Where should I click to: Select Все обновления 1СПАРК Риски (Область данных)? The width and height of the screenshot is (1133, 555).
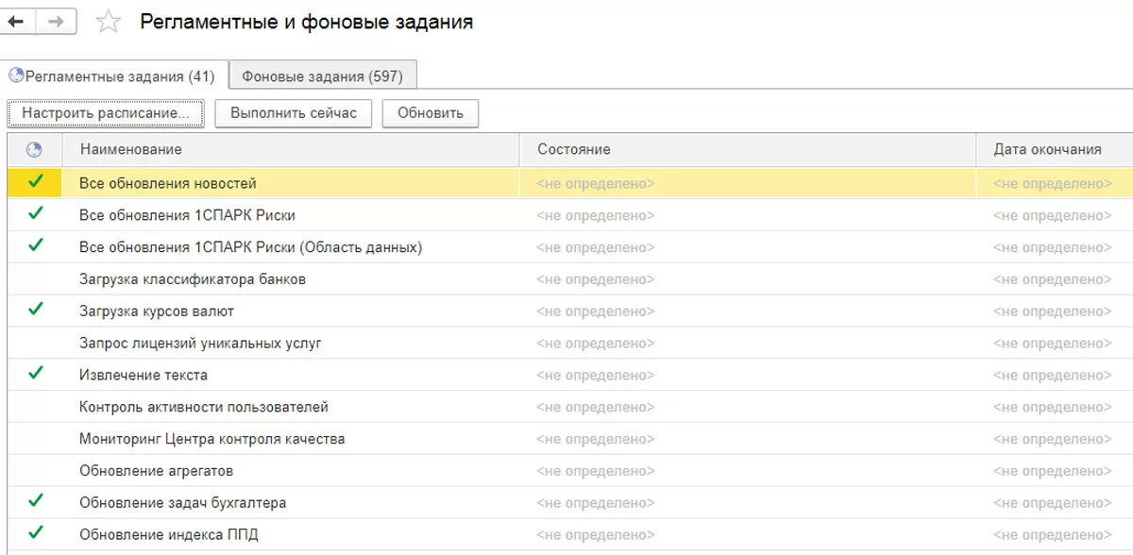[570, 247]
